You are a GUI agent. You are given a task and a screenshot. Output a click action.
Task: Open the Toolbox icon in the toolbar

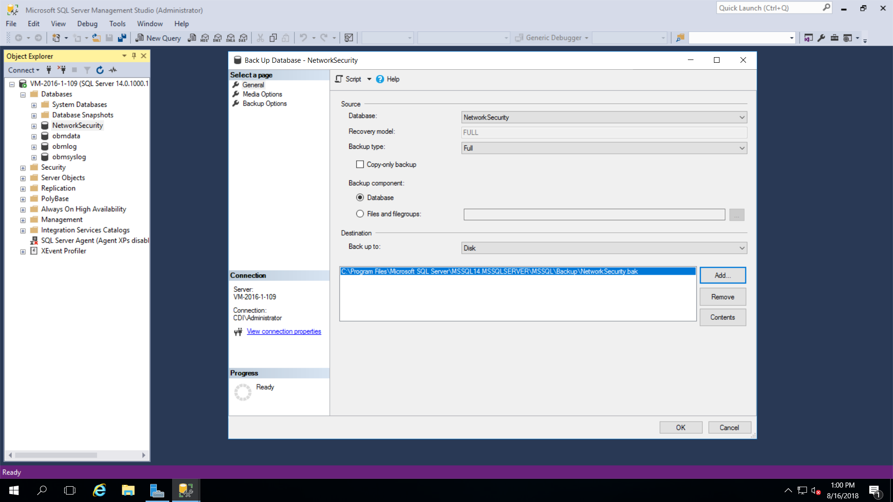pos(834,38)
